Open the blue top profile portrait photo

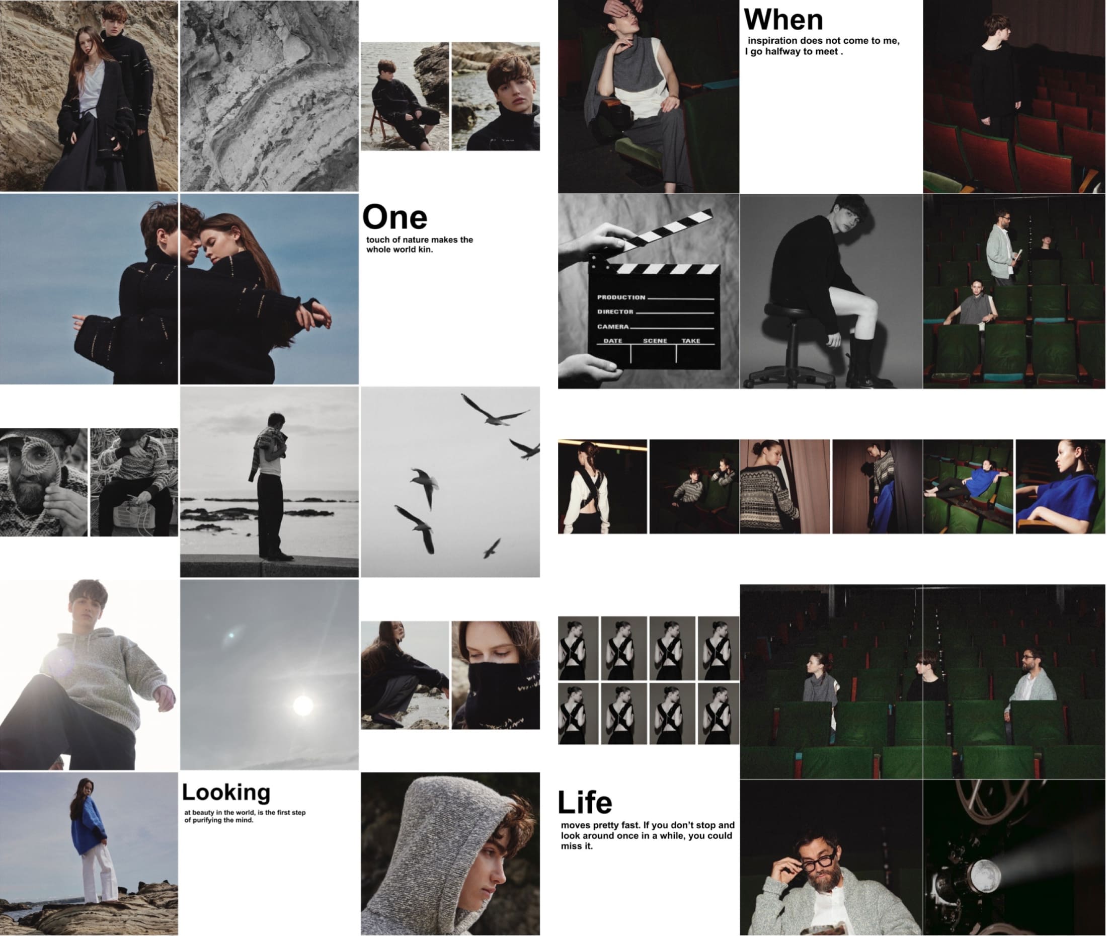point(1060,487)
